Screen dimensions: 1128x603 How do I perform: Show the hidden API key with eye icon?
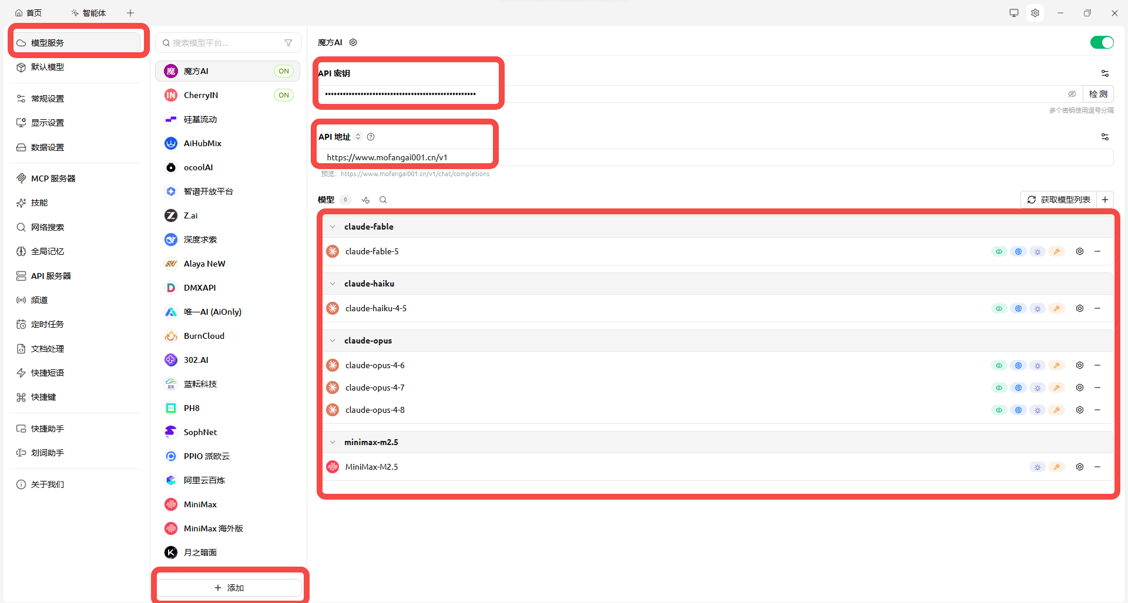coord(1072,94)
